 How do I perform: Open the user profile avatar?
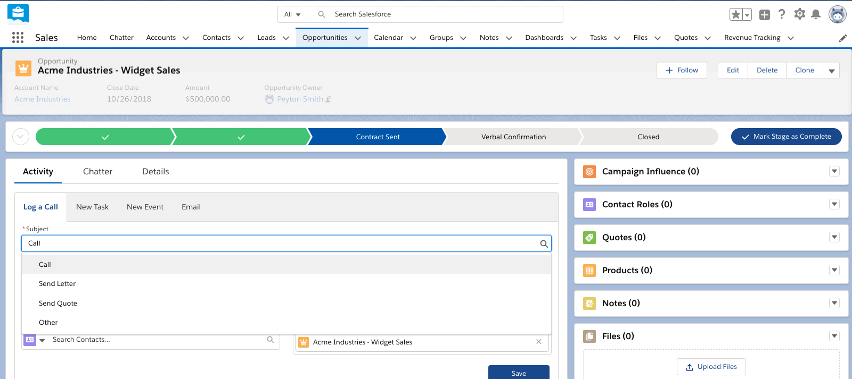[838, 14]
